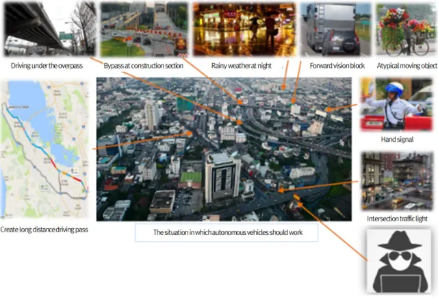Click the central aerial city photo
The image size is (438, 298).
pyautogui.click(x=224, y=149)
